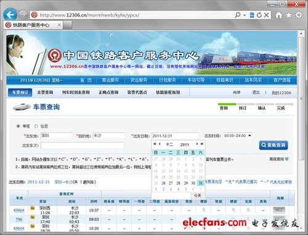Open train K9064 link
Image resolution: width=308 pixels, height=235 pixels.
pos(19,210)
